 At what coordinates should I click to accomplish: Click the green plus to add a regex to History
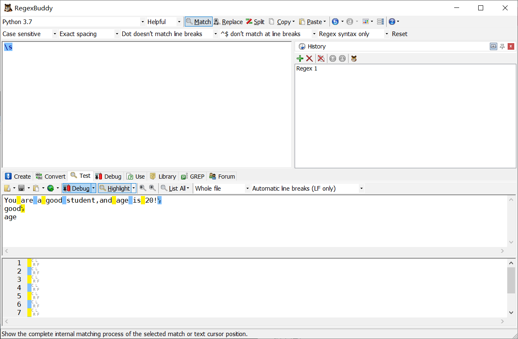click(300, 58)
